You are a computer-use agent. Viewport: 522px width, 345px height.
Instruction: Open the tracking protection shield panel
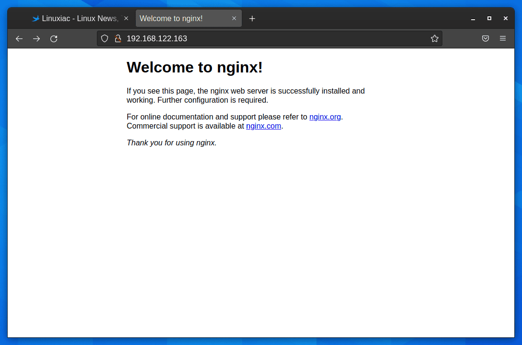click(104, 38)
